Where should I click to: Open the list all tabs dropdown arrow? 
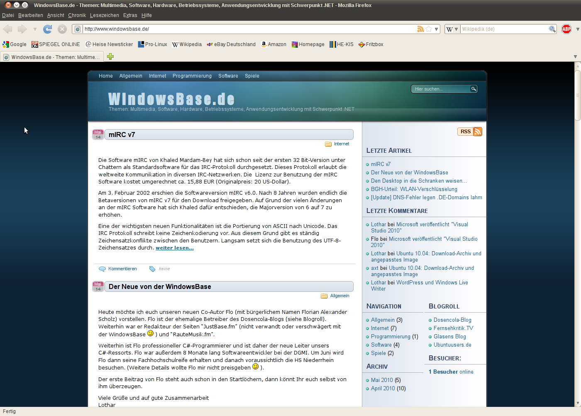(575, 57)
